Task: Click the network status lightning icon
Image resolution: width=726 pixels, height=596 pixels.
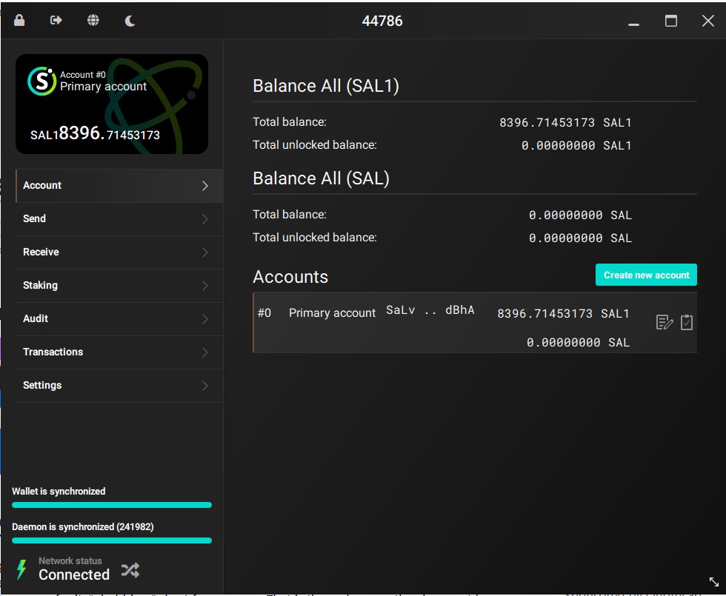Action: tap(21, 569)
